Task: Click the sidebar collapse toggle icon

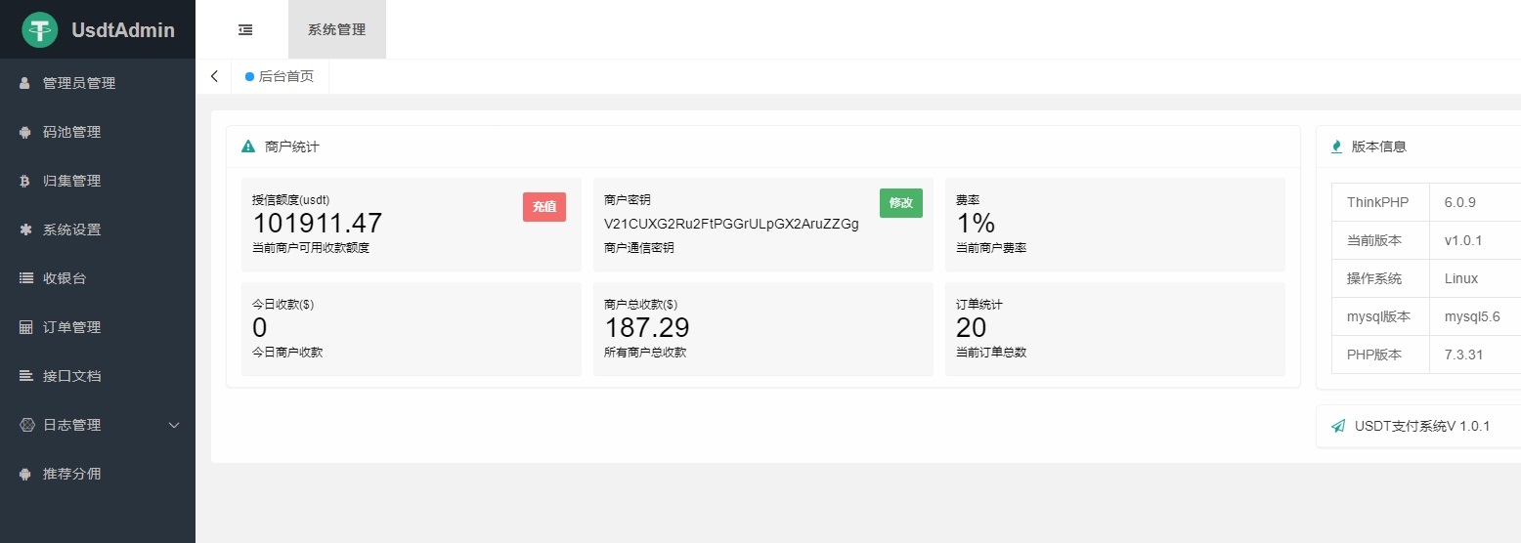Action: pyautogui.click(x=245, y=30)
